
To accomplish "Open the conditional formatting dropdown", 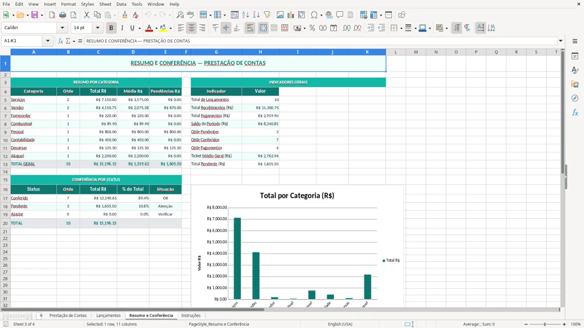I will [446, 28].
